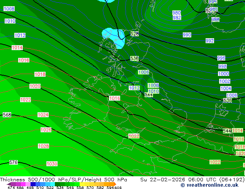Click the legend value 510
This screenshot has width=245, height=189.
[40, 187]
